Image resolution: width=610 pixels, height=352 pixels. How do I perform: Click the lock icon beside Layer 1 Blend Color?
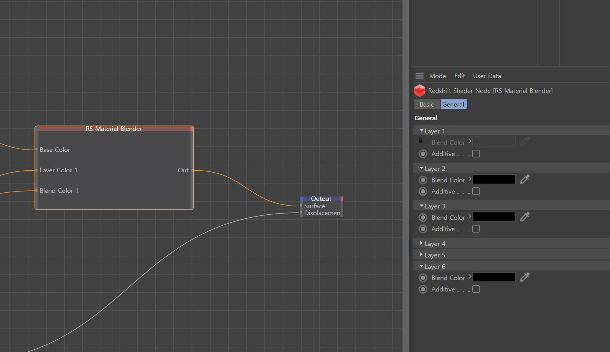click(420, 140)
